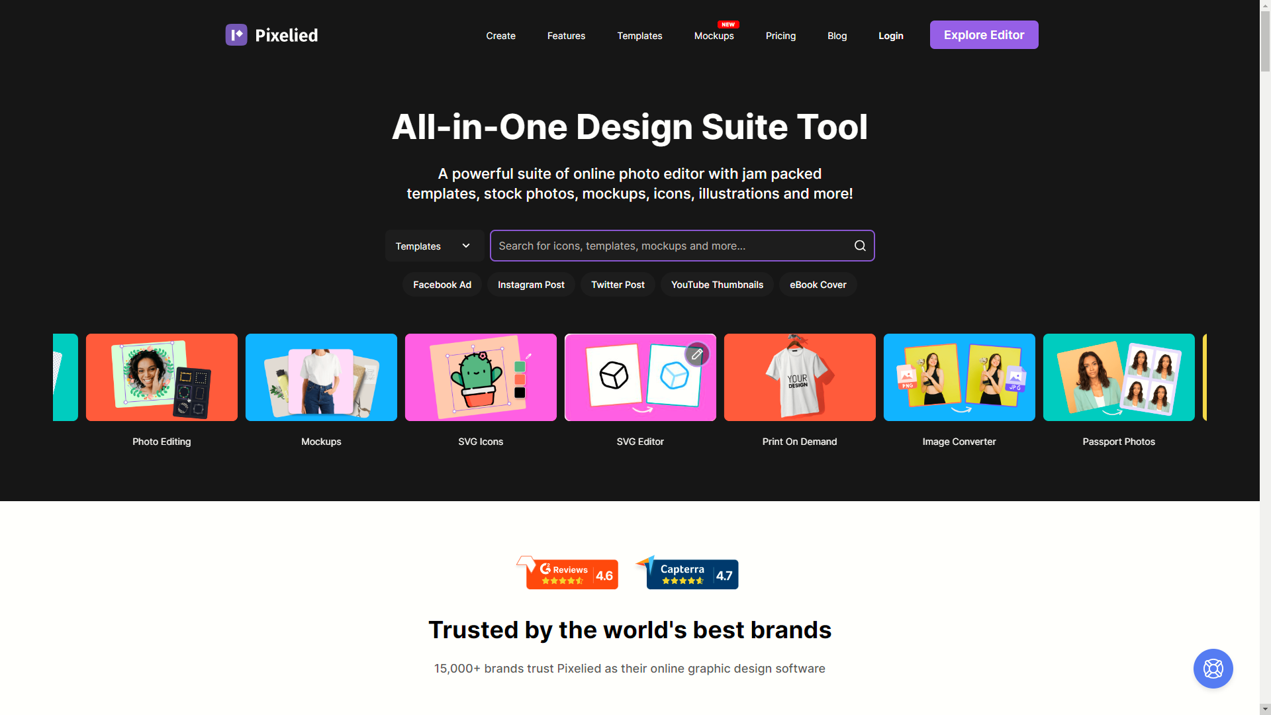Viewport: 1271px width, 715px height.
Task: Click the Image Converter tool icon
Action: (959, 377)
